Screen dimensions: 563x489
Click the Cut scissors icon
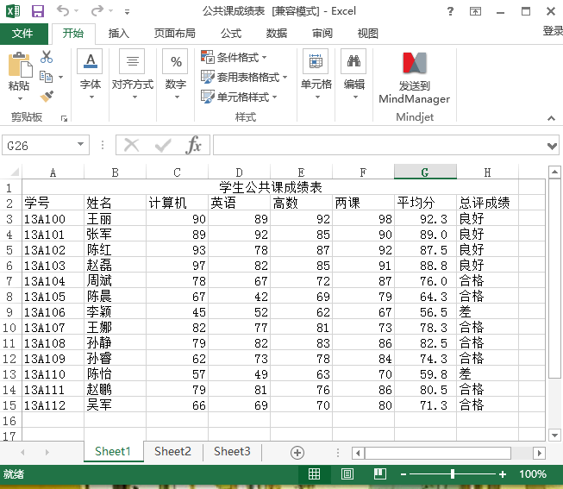47,57
